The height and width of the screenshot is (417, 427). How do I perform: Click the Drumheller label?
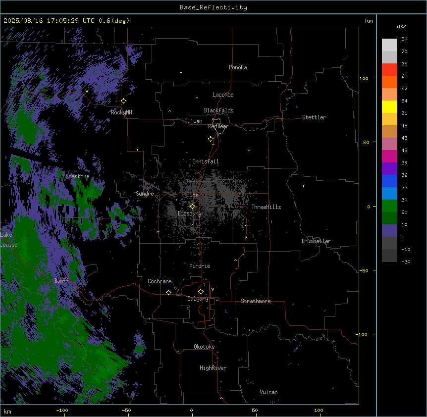tap(316, 241)
